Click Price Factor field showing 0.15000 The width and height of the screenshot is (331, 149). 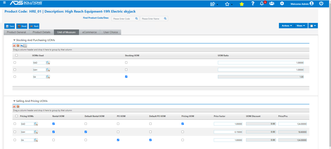coord(228,132)
